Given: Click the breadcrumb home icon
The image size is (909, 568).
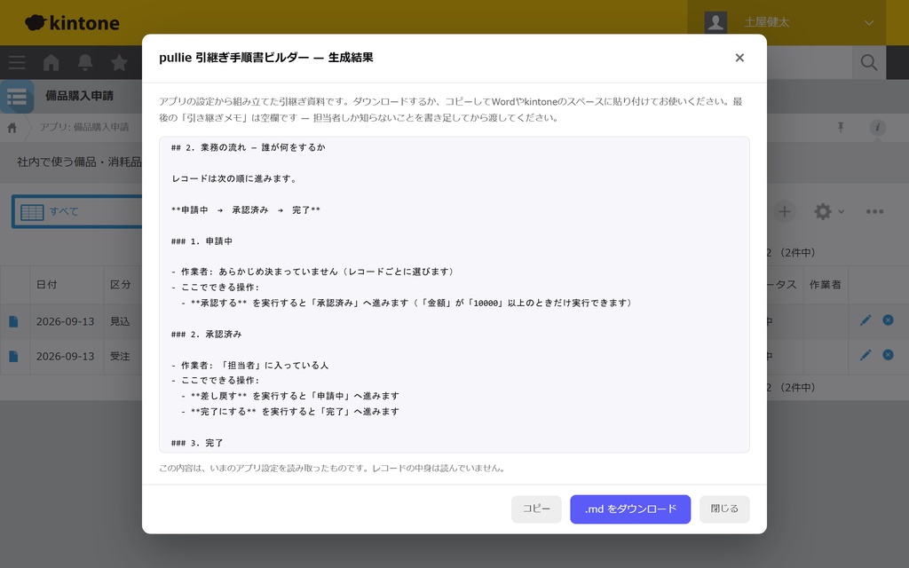Looking at the screenshot, I should click(x=12, y=128).
